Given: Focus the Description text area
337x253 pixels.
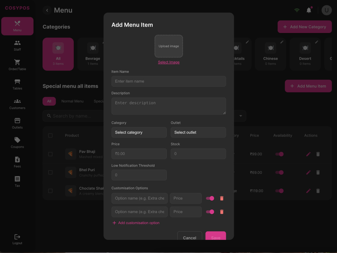Looking at the screenshot, I should 169,106.
